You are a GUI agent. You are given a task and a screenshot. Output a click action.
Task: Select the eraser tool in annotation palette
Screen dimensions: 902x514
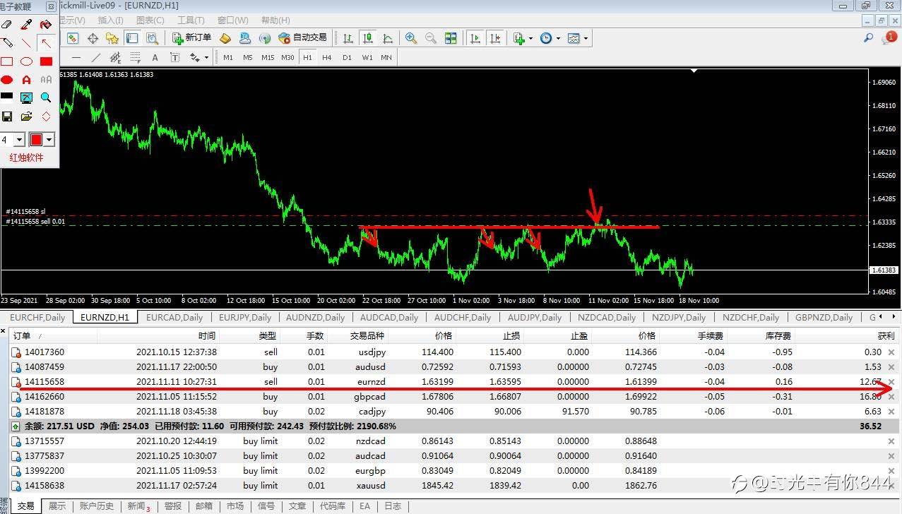[x=7, y=25]
